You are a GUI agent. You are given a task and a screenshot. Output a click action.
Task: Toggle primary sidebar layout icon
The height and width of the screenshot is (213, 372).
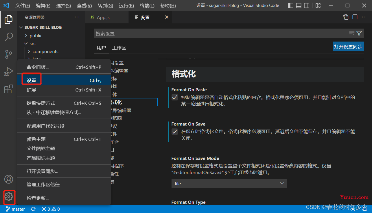pyautogui.click(x=291, y=5)
